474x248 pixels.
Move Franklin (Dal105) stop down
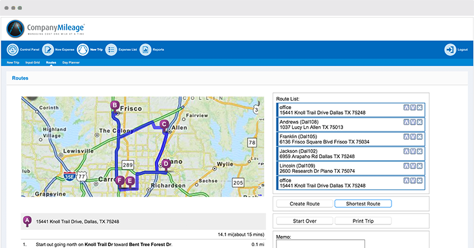click(x=413, y=136)
